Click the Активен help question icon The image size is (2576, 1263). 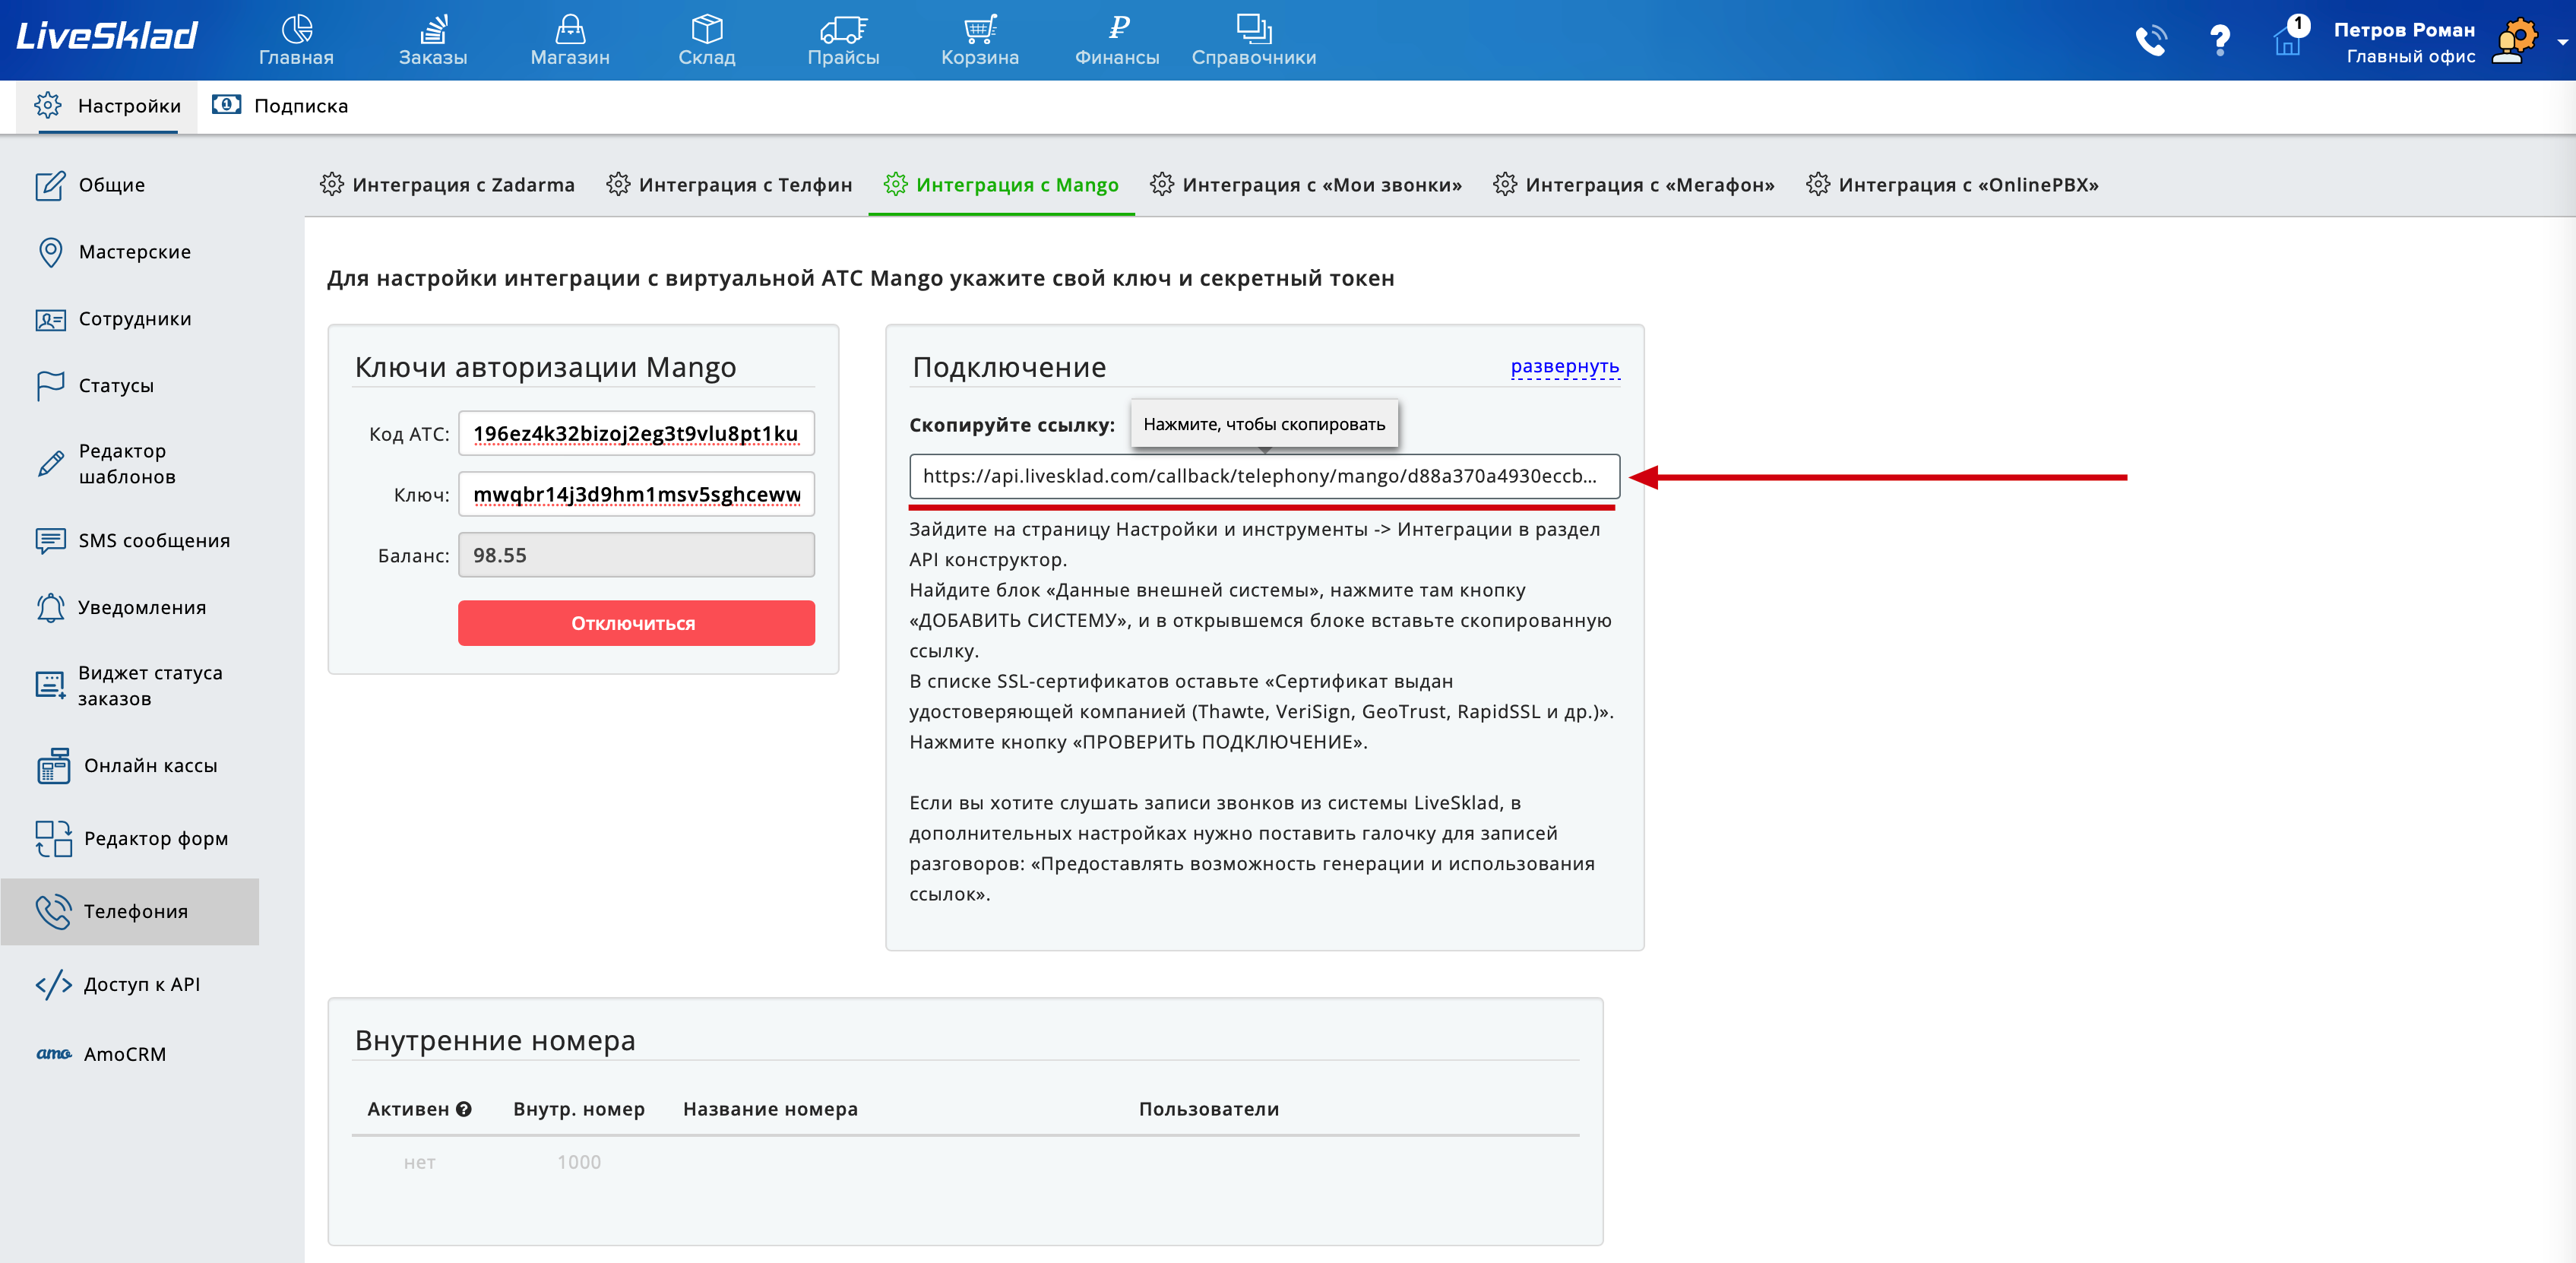[x=464, y=1109]
